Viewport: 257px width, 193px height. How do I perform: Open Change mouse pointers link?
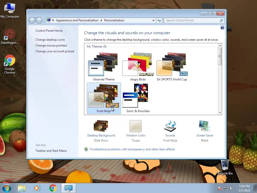[51, 45]
